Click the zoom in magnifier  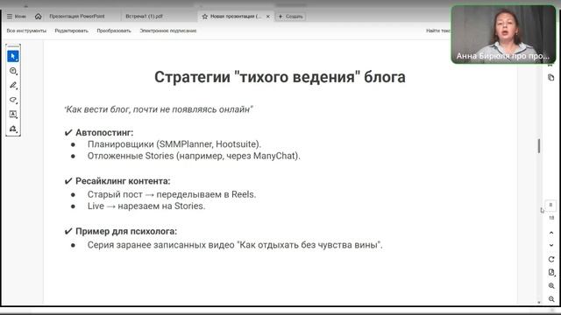(x=551, y=286)
